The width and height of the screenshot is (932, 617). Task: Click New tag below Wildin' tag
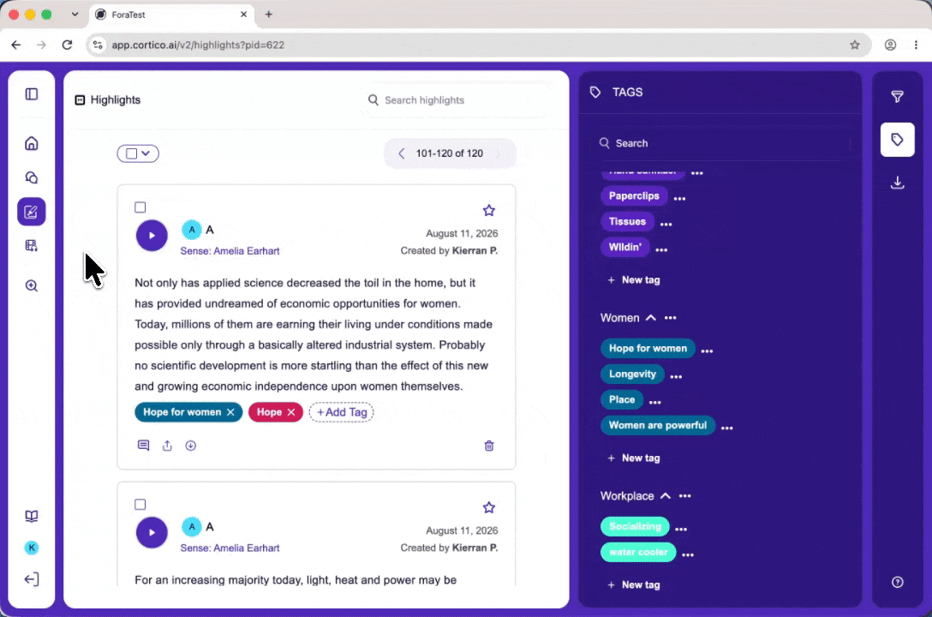[634, 280]
